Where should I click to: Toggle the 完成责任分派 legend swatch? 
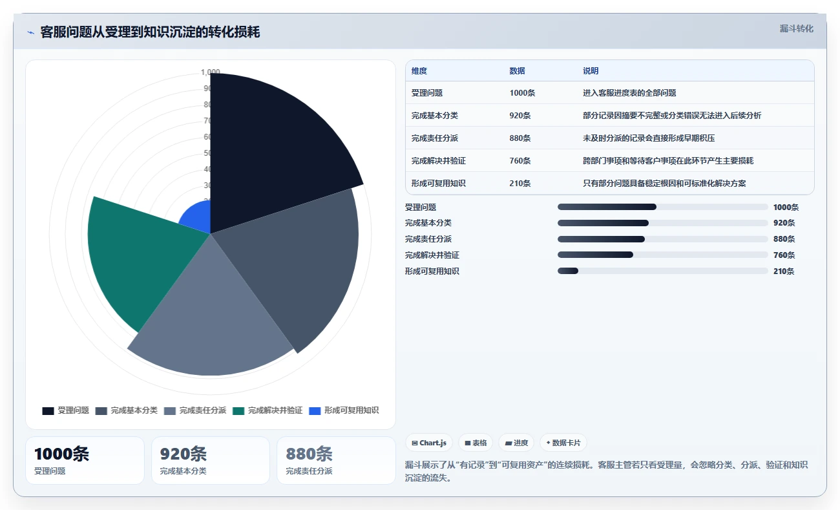point(170,410)
